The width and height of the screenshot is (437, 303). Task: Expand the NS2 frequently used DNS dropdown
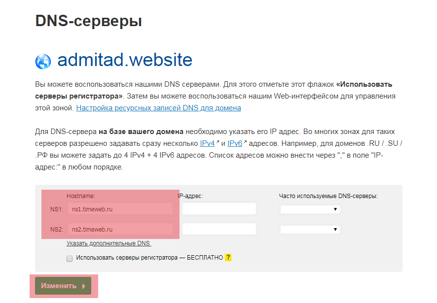point(310,230)
